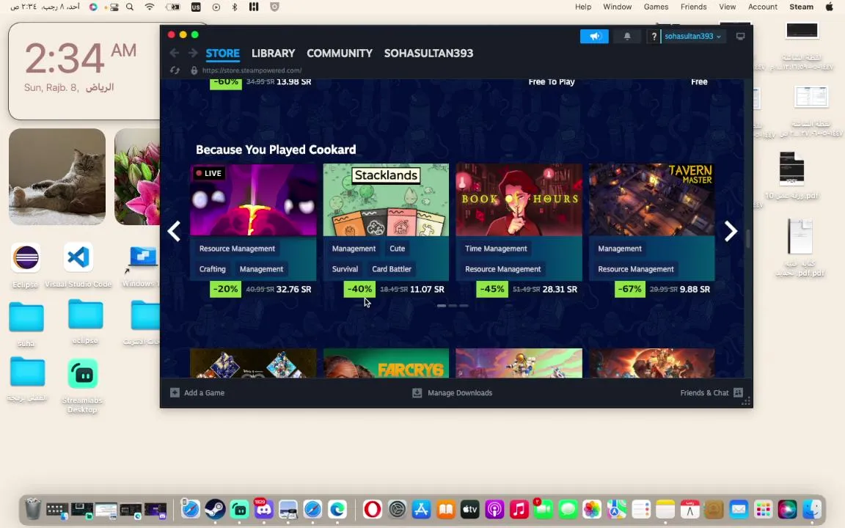Click the cat photo widget on desktop
The width and height of the screenshot is (845, 528).
(x=57, y=177)
